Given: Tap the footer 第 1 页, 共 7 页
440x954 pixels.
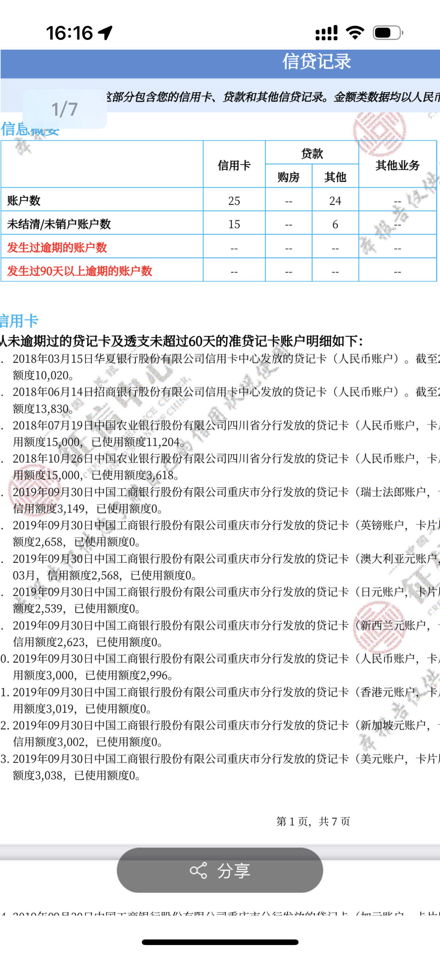Looking at the screenshot, I should point(313,821).
